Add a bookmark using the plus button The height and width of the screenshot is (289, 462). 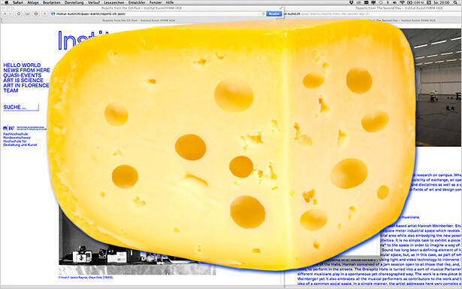pyautogui.click(x=44, y=14)
